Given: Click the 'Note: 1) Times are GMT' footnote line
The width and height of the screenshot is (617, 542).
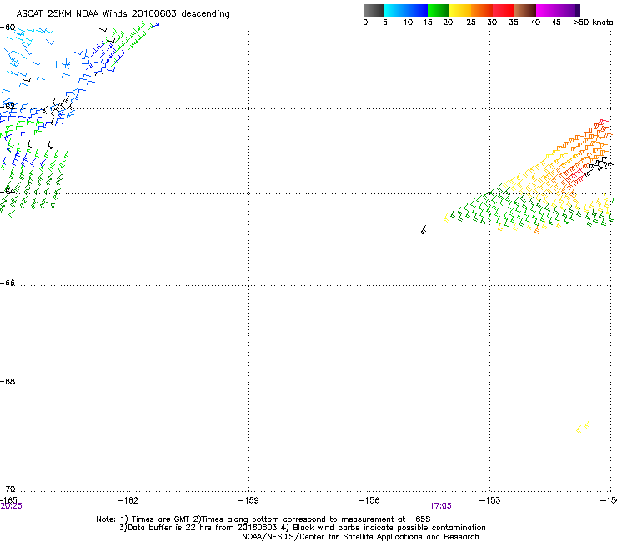Looking at the screenshot, I should coord(263,519).
